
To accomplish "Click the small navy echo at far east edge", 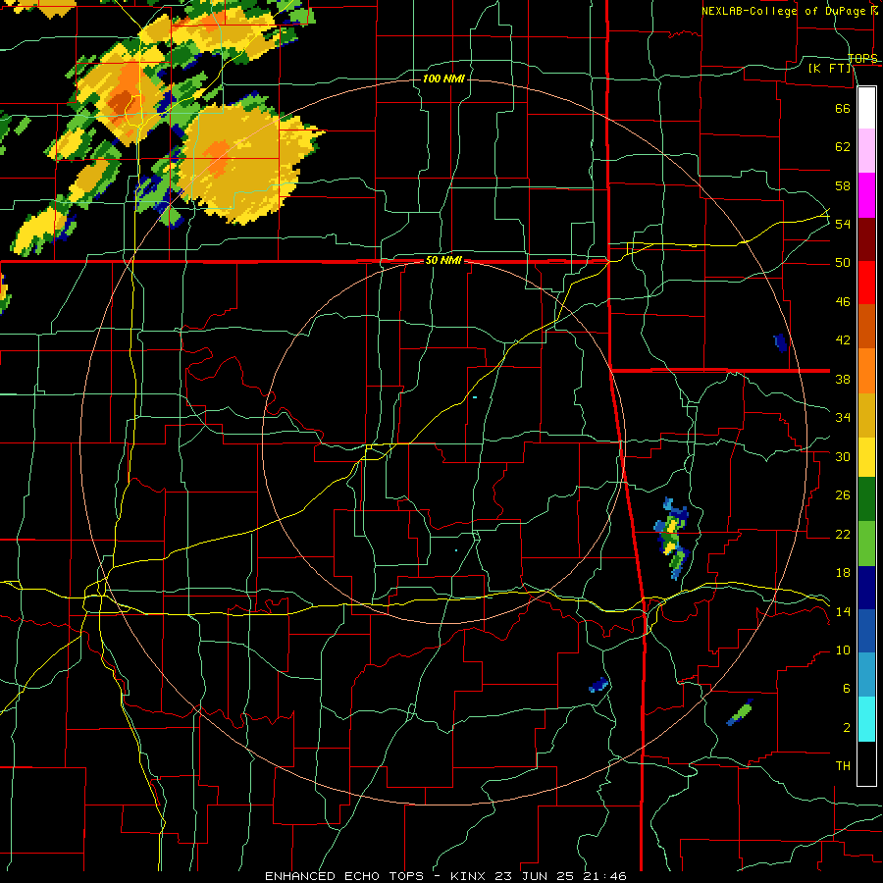I will click(780, 342).
